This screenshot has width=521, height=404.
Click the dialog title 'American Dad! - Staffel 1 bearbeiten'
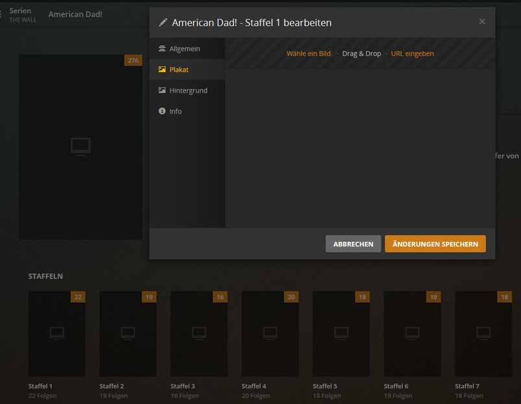tap(252, 23)
